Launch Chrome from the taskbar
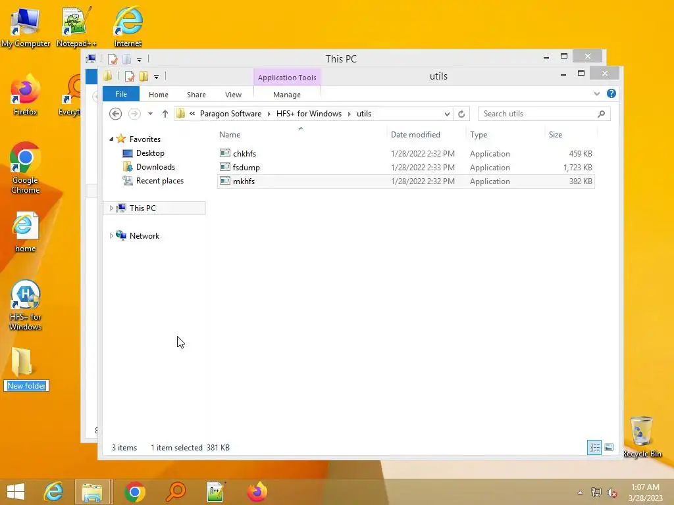 (134, 492)
